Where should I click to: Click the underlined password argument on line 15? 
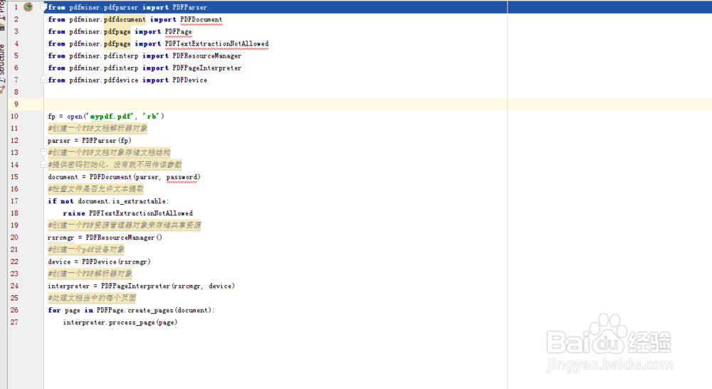coord(182,177)
